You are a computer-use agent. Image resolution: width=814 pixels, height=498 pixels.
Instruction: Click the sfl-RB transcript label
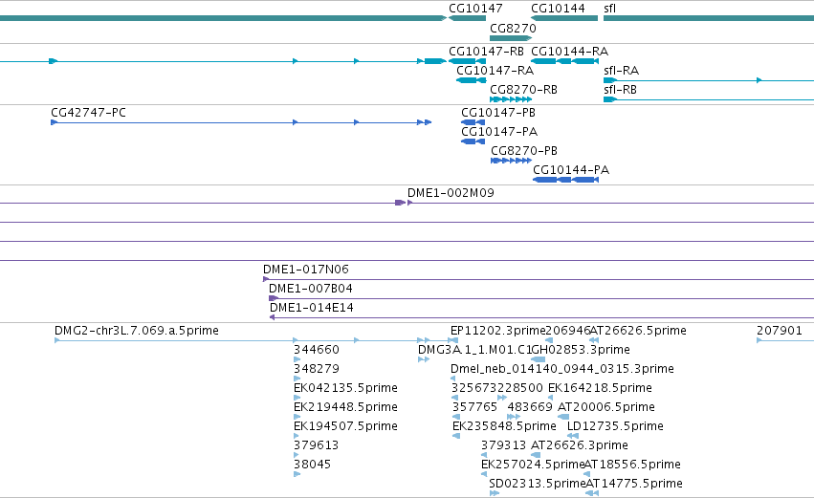620,90
